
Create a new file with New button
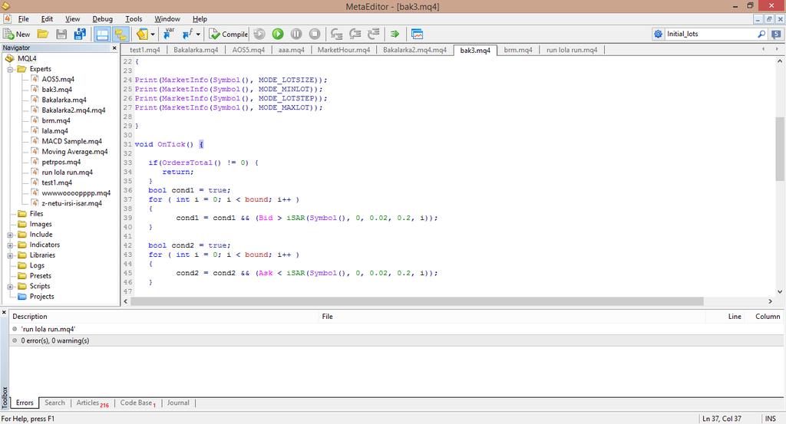coord(17,34)
